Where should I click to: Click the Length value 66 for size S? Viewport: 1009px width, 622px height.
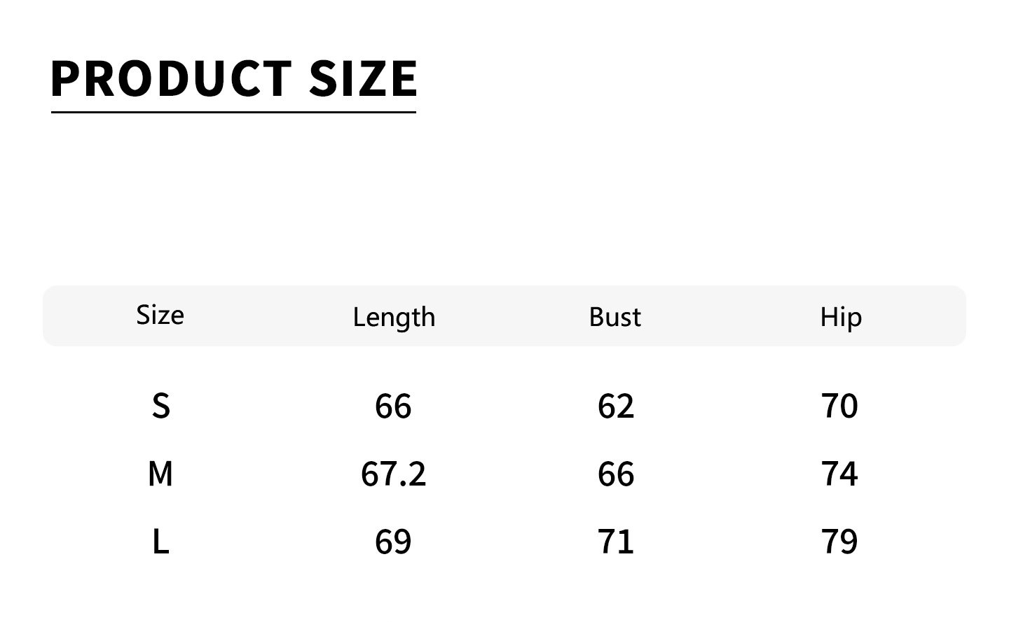click(x=393, y=406)
